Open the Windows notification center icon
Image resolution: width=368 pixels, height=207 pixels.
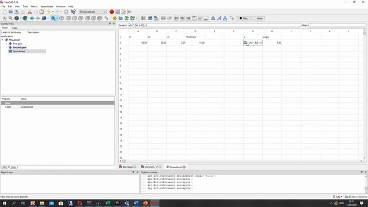click(x=362, y=203)
